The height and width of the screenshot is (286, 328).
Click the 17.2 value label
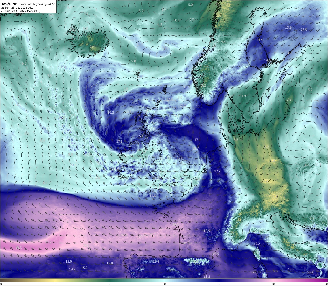click(257, 244)
